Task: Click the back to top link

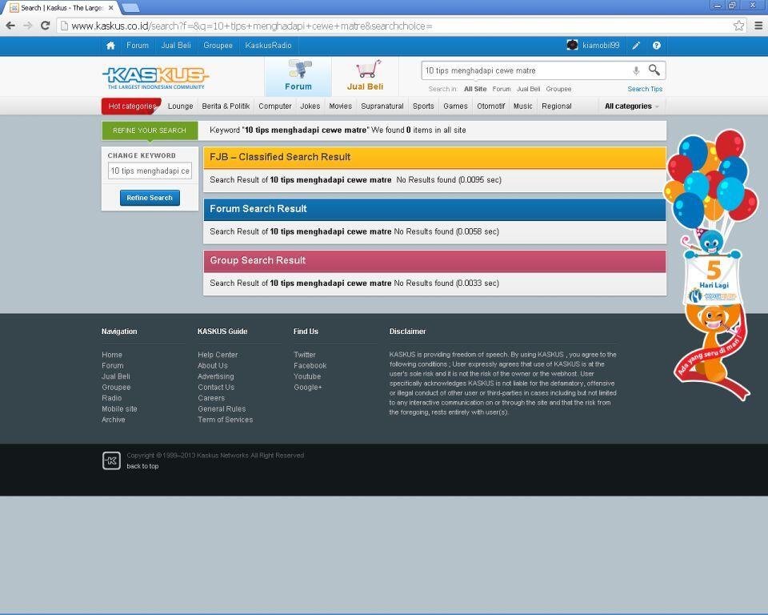Action: point(142,466)
